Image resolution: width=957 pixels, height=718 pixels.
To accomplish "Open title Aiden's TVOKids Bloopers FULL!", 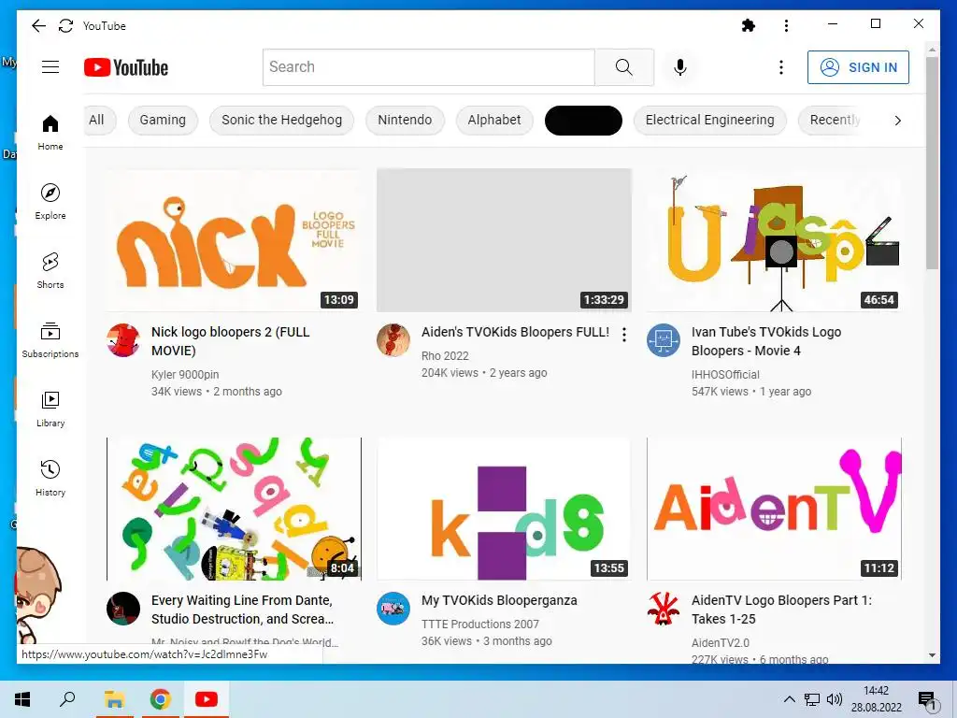I will (x=515, y=332).
